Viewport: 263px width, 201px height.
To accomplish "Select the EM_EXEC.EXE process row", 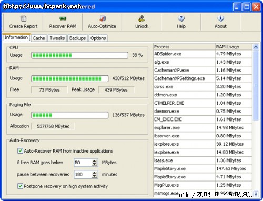I will 203,119.
